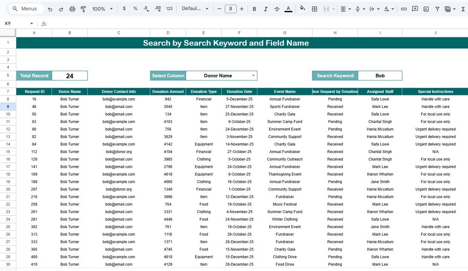Select the Paint format roller tool

pyautogui.click(x=83, y=9)
